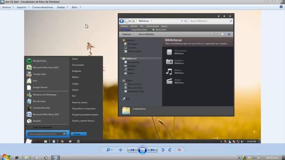This screenshot has width=285, height=160.
Task: Open the Imprimir menu
Action: point(23,7)
